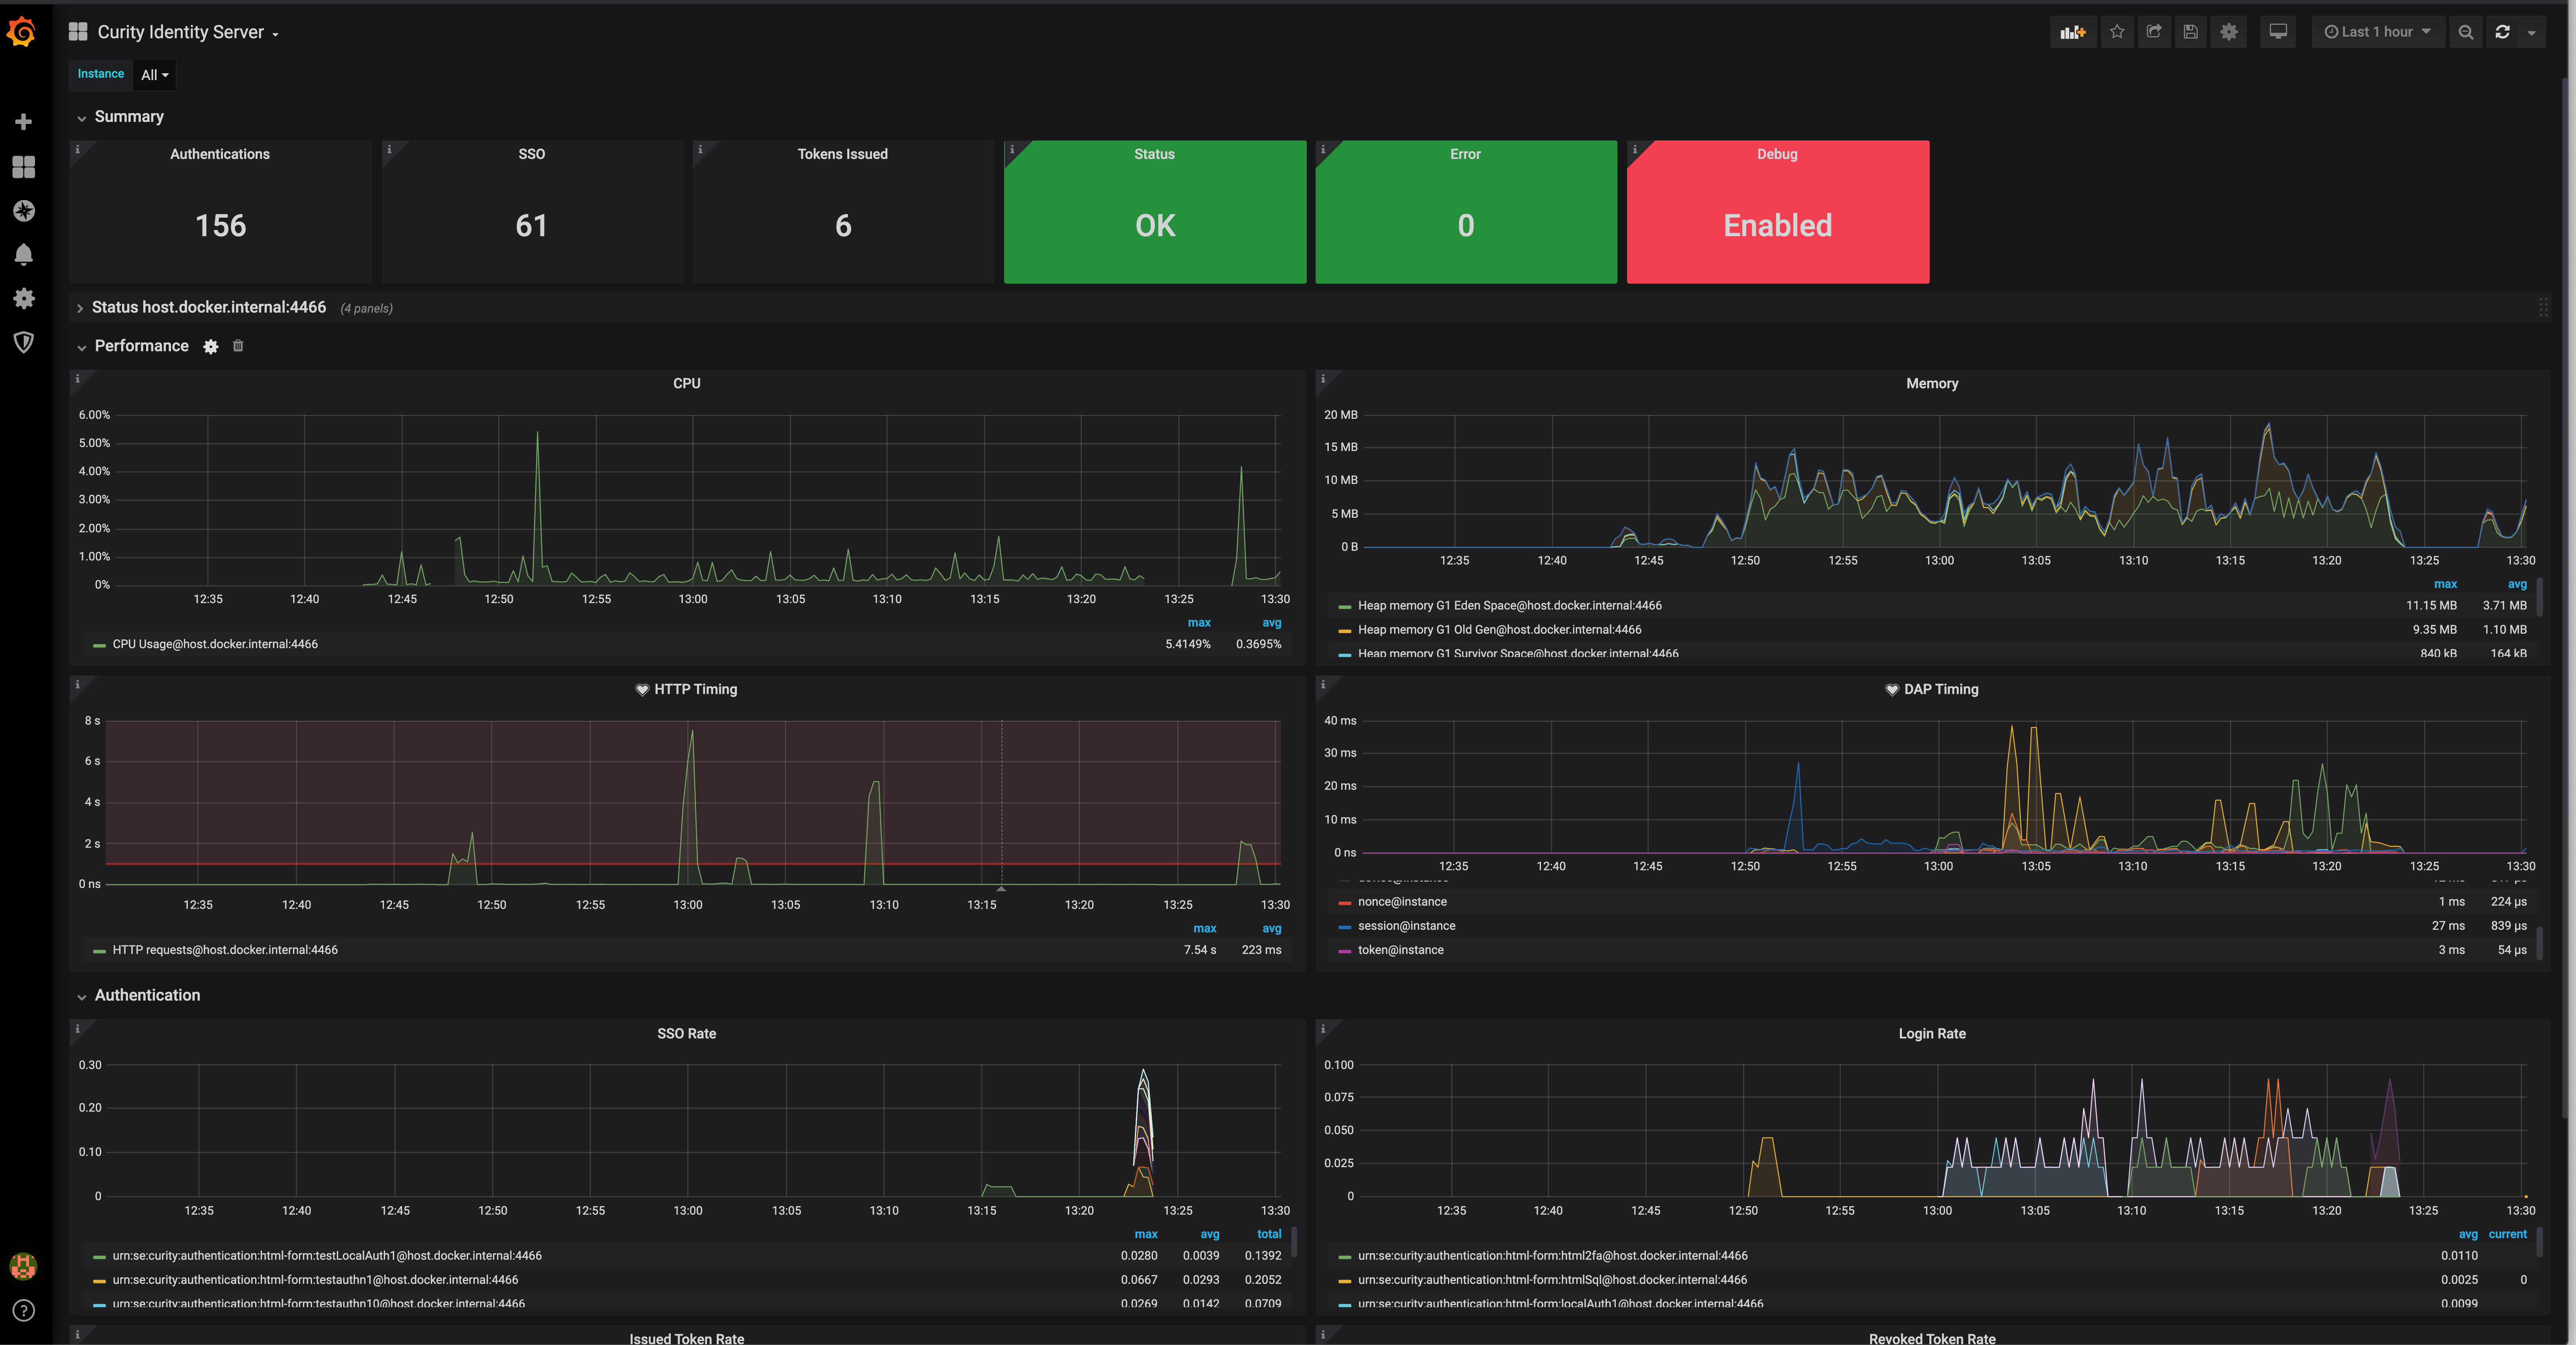Open Alerting bell in the sidebar
The height and width of the screenshot is (1345, 2576).
tap(24, 254)
